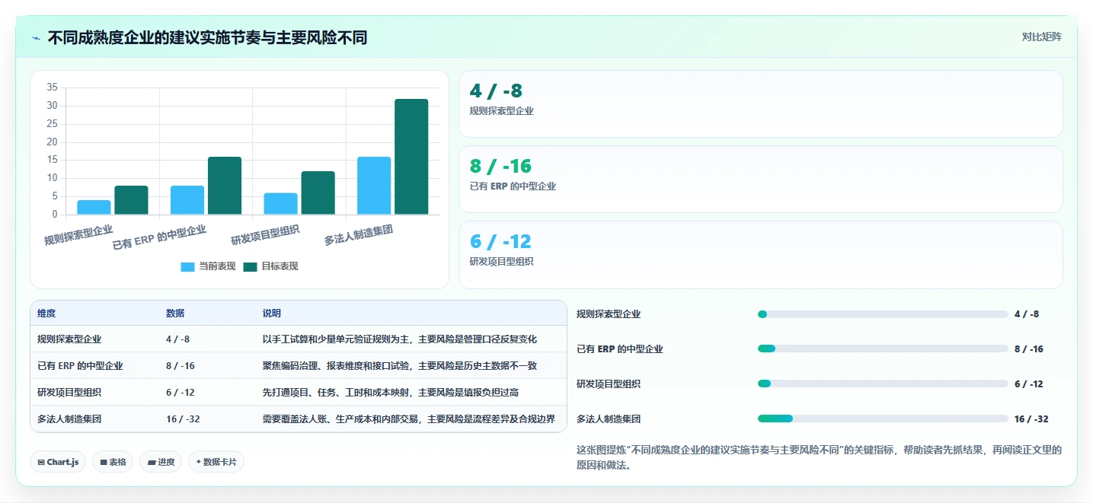The image size is (1093, 503).
Task: Select the 已有 ERP 的中型企业 table cell
Action: 80,366
